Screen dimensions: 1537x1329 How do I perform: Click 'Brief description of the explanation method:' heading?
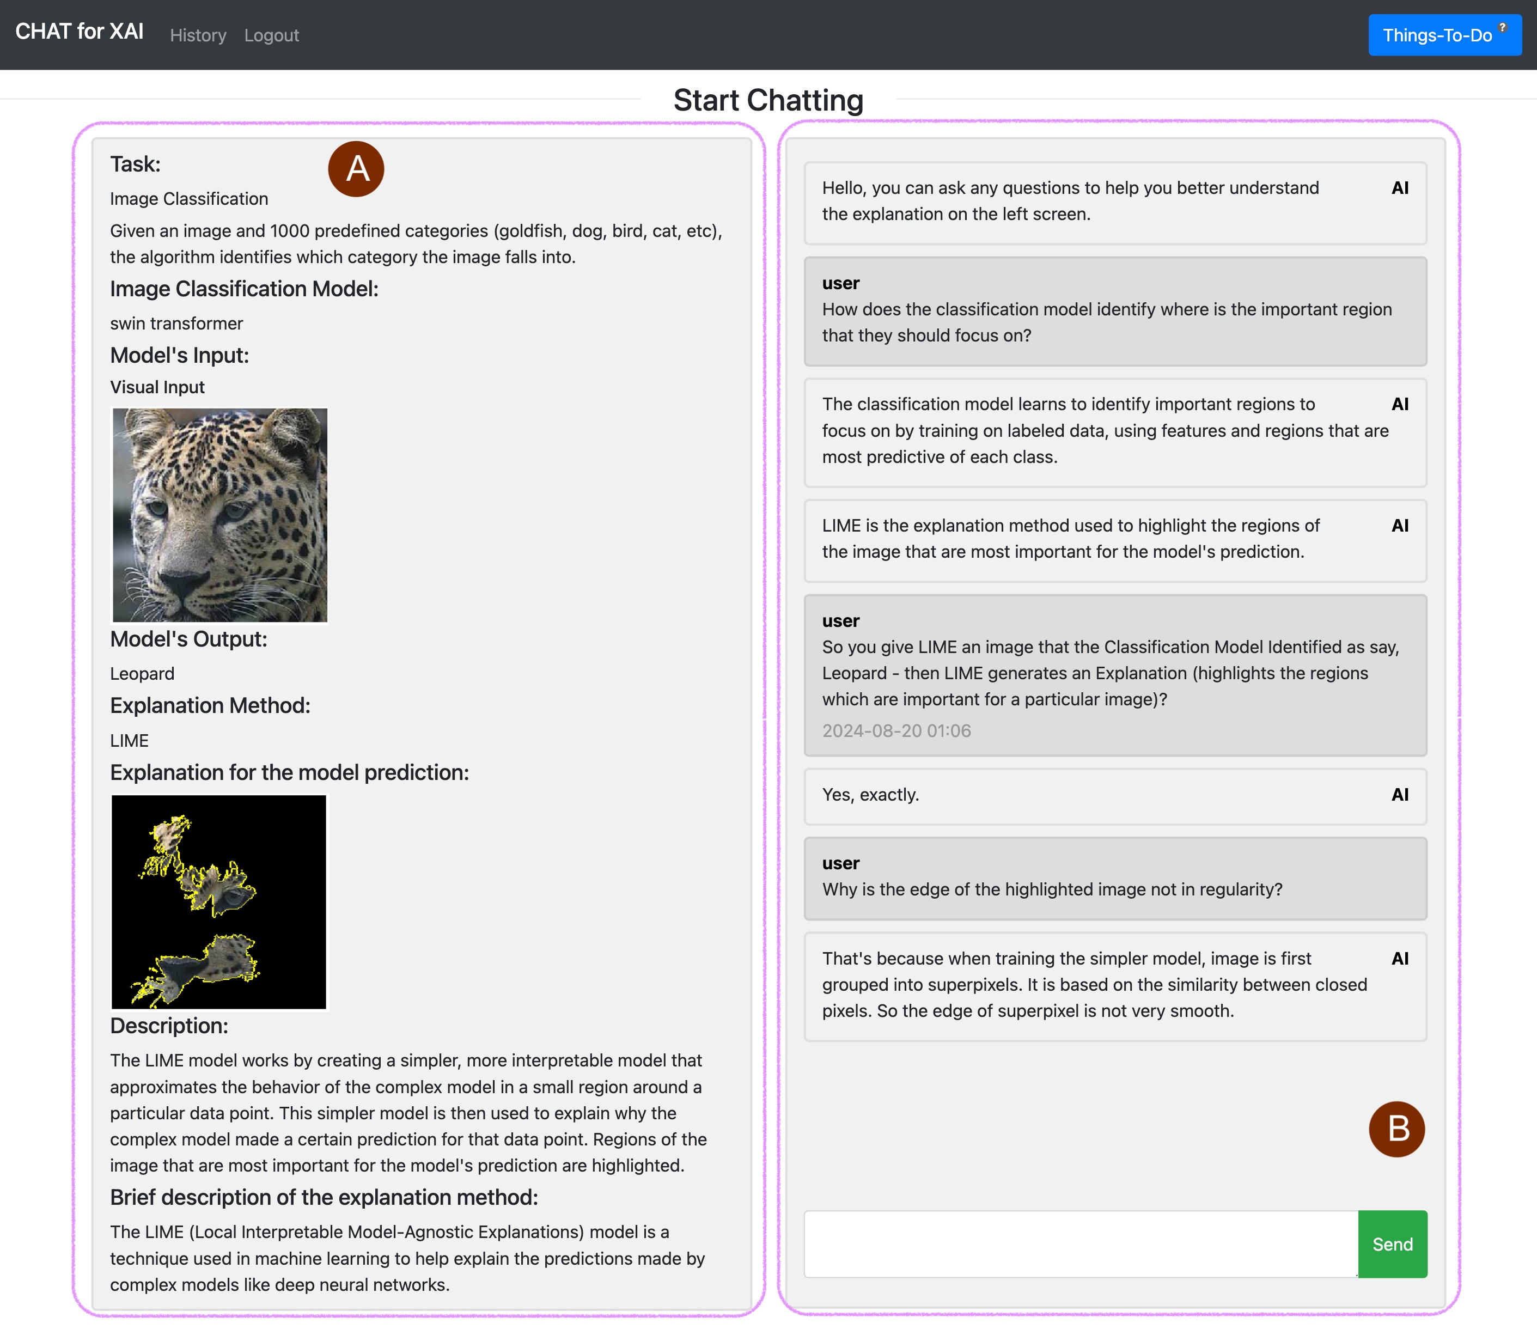(x=324, y=1197)
